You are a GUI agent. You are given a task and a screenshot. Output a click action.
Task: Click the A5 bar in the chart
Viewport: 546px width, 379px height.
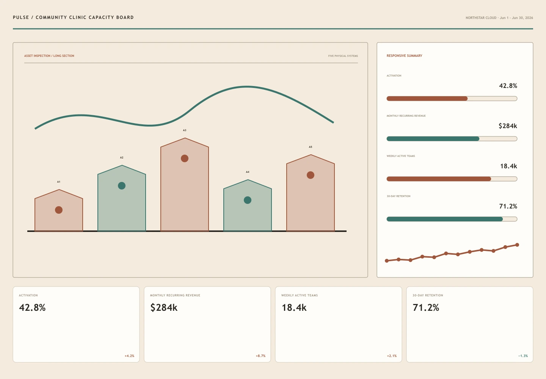pyautogui.click(x=311, y=193)
